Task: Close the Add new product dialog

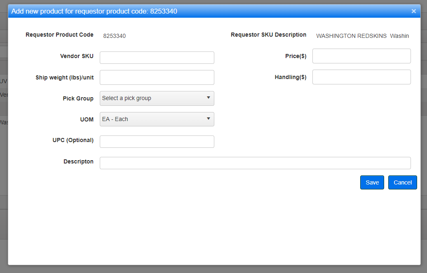Action: 414,11
